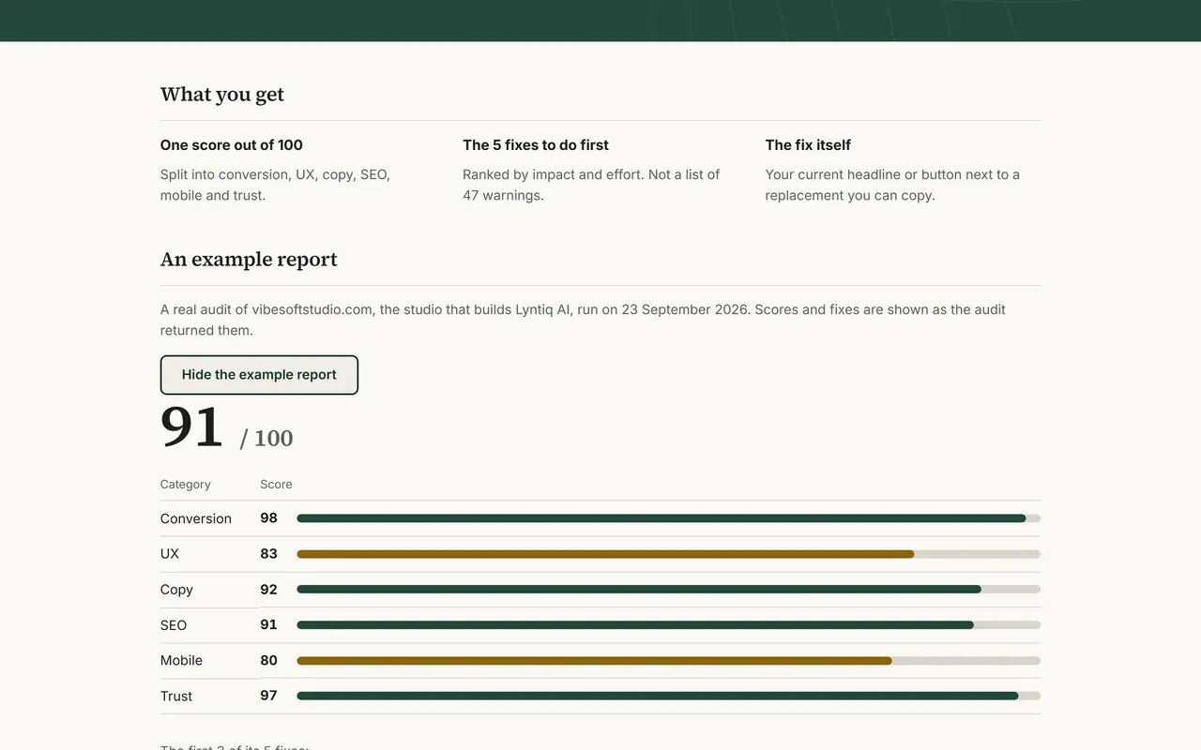Click the '/ 100' score denominator
Image resolution: width=1201 pixels, height=750 pixels.
266,438
